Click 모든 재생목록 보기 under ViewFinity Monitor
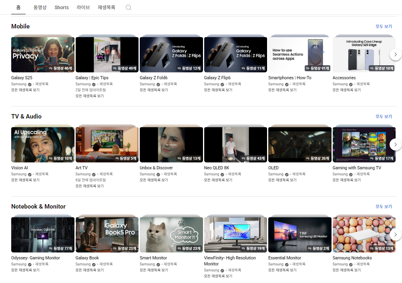The height and width of the screenshot is (283, 402). coord(218,276)
